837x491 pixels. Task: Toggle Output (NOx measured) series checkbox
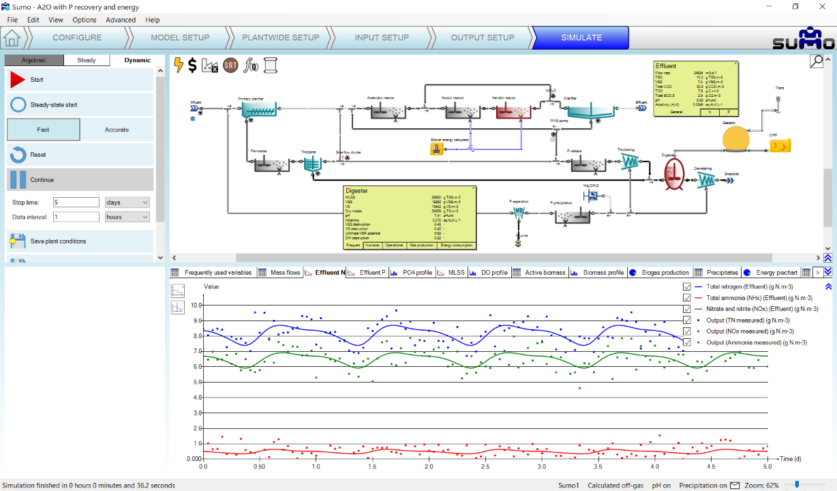point(687,331)
